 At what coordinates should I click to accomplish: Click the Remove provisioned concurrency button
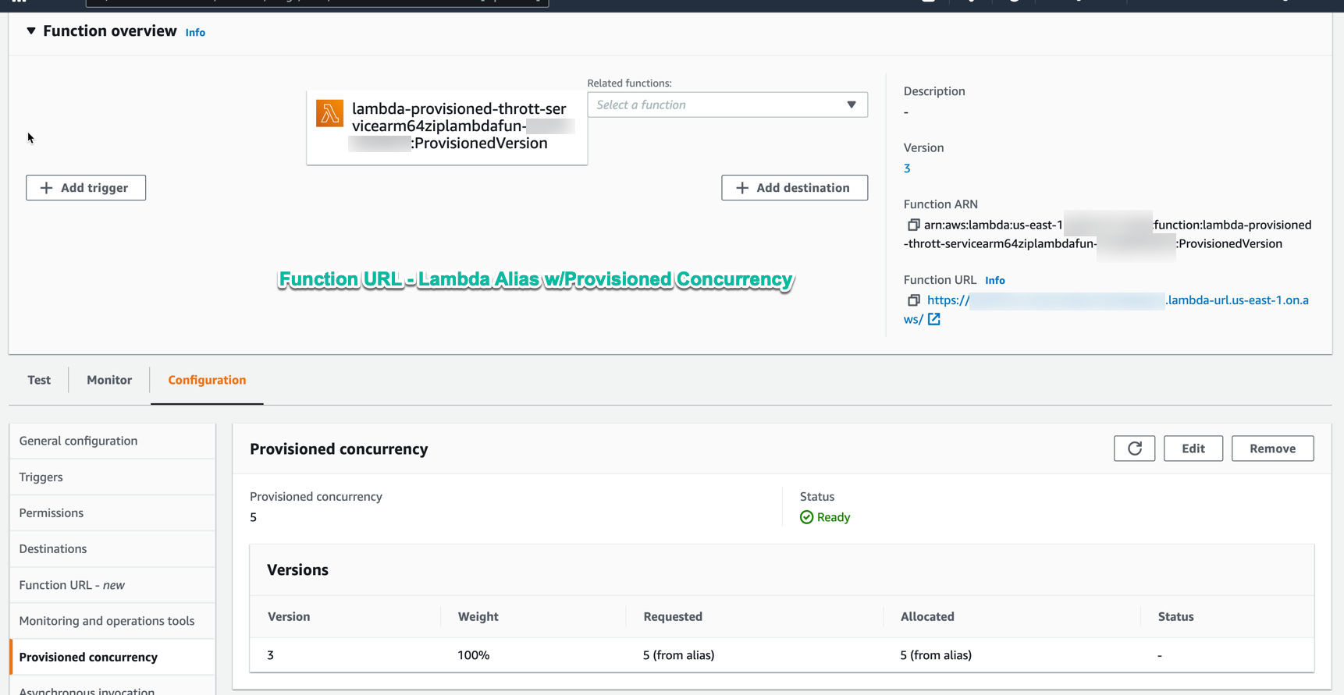pos(1272,449)
